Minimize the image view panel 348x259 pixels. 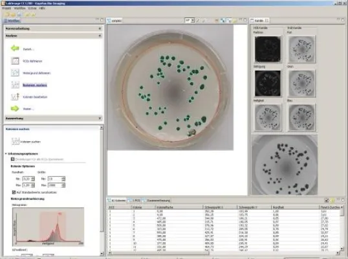point(241,20)
